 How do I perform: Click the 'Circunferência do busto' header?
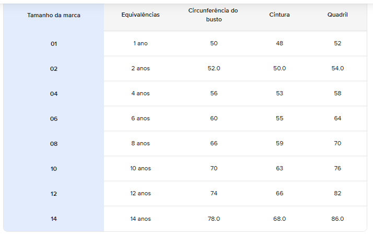point(213,15)
